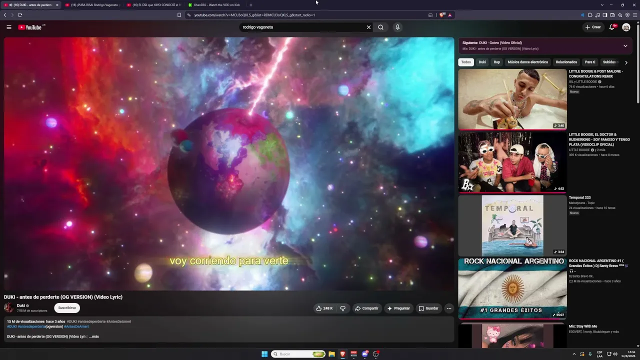Save the video with Guardar
The image size is (640, 360).
[x=428, y=308]
